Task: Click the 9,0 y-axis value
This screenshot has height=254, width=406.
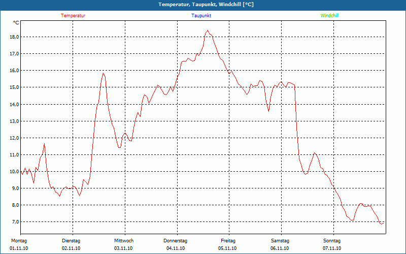Action: (x=16, y=188)
